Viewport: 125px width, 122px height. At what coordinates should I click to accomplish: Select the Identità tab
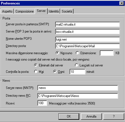pyautogui.click(x=54, y=11)
